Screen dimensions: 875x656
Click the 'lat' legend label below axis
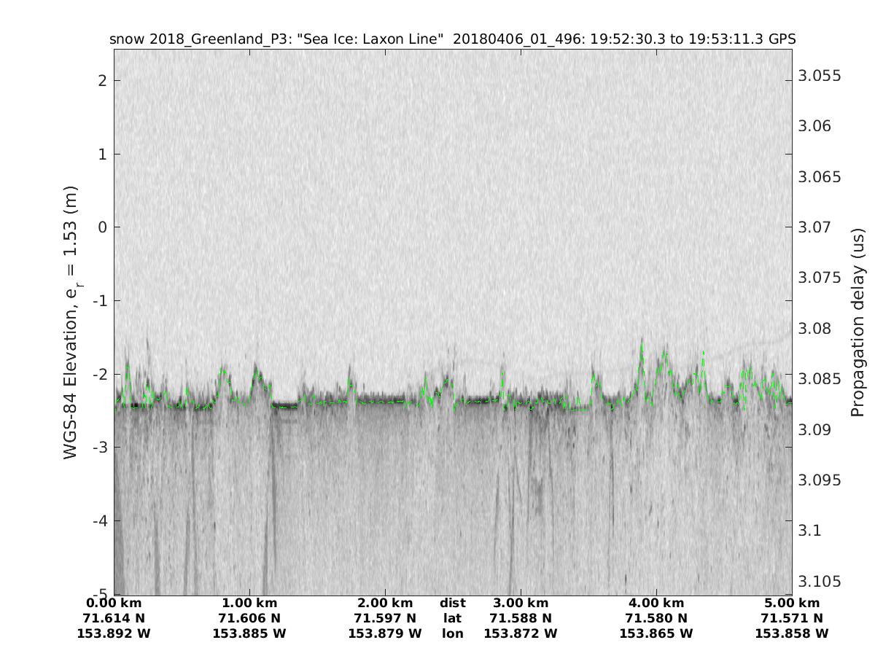click(452, 618)
